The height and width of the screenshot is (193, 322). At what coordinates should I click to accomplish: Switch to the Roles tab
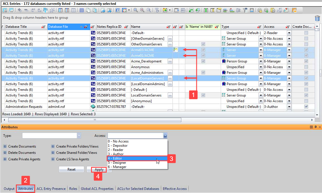click(73, 188)
